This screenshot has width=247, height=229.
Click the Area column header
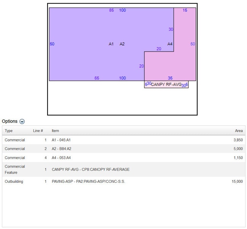click(x=239, y=131)
